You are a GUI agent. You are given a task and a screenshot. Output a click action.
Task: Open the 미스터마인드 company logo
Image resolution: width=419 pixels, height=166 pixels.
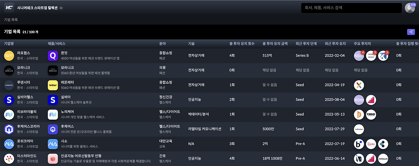(x=9, y=158)
